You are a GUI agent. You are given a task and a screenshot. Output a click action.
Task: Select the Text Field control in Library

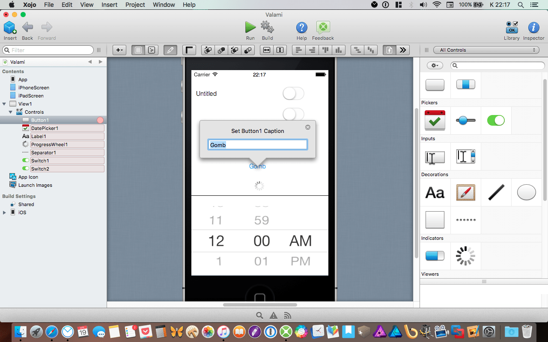435,157
